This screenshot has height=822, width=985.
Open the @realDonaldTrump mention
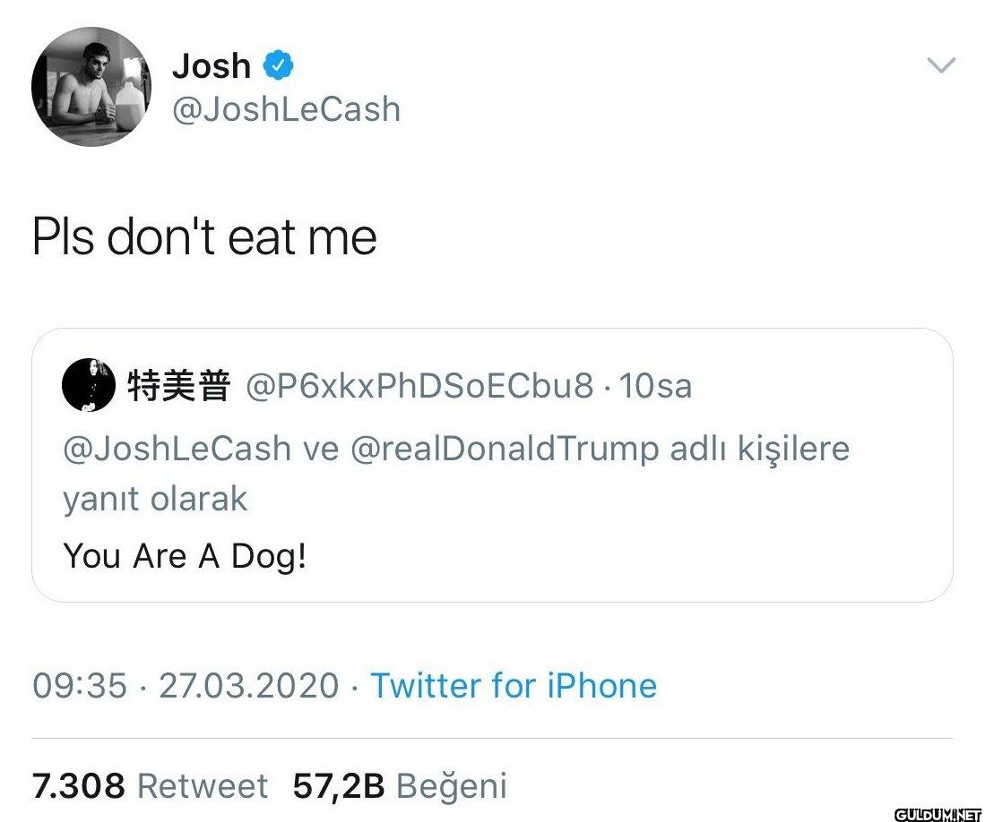(x=505, y=449)
